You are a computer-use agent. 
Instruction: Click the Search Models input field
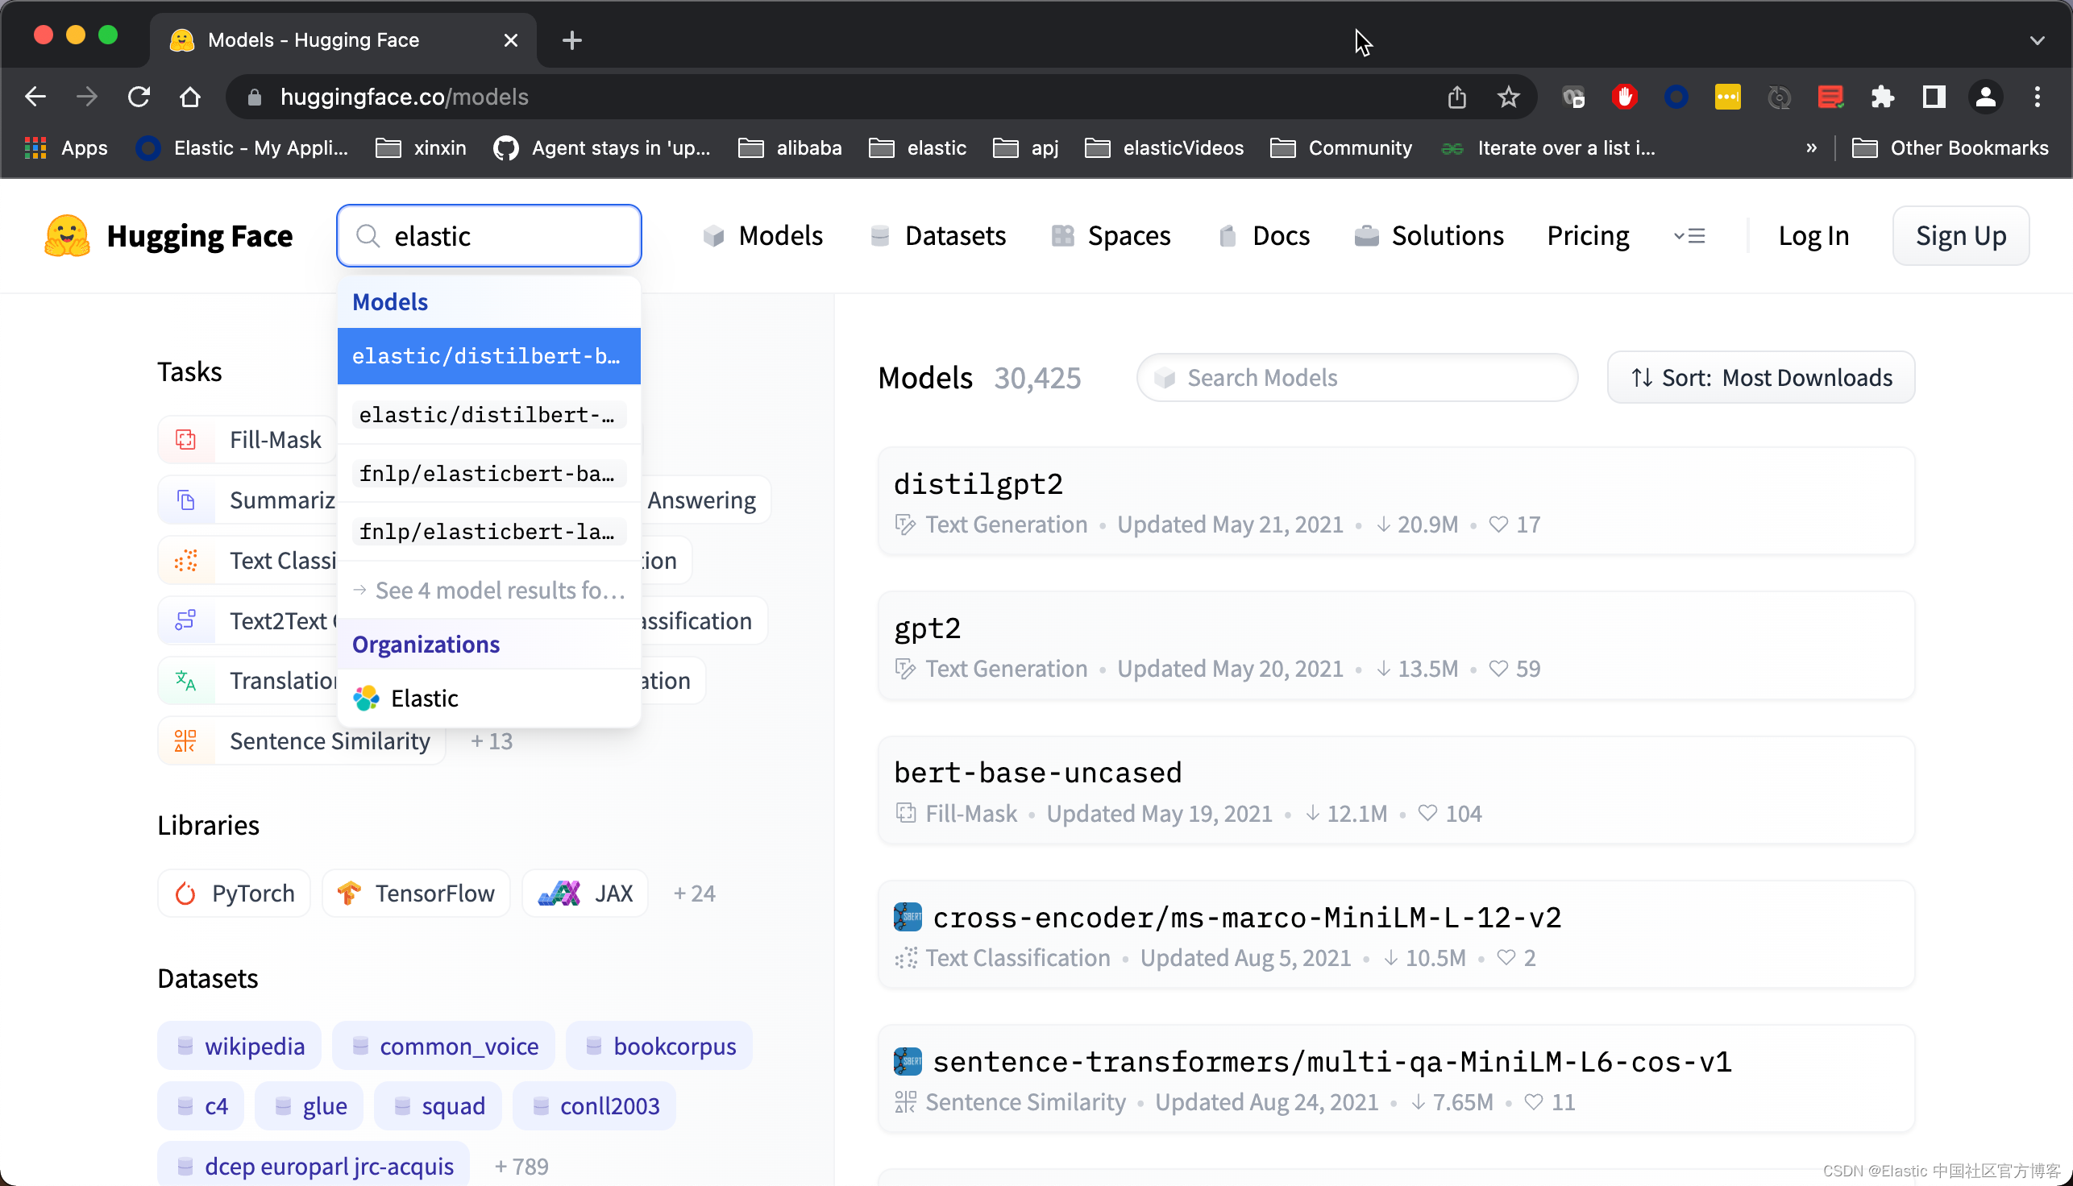click(x=1356, y=378)
